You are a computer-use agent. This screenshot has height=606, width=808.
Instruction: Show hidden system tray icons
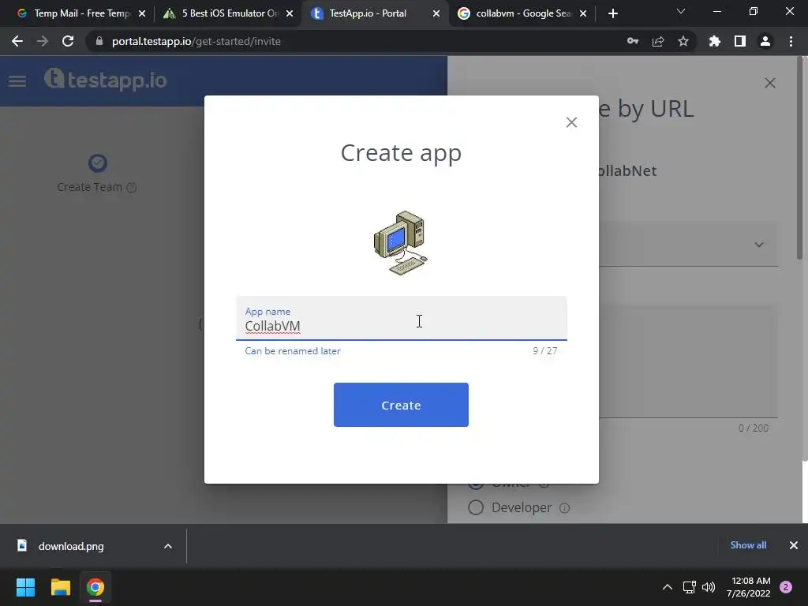pyautogui.click(x=668, y=587)
